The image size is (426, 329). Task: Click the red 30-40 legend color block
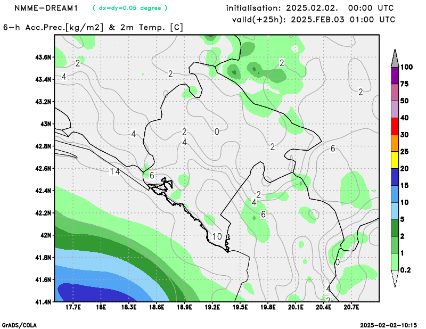[395, 126]
